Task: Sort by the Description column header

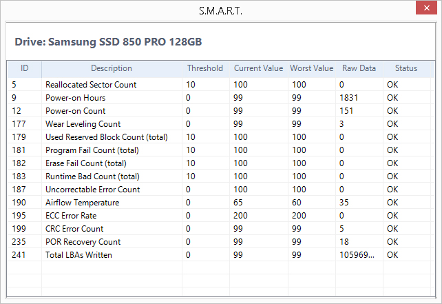Action: coord(112,68)
